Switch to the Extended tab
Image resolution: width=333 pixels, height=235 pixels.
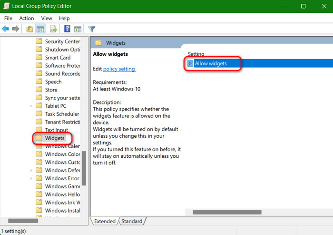[105, 221]
